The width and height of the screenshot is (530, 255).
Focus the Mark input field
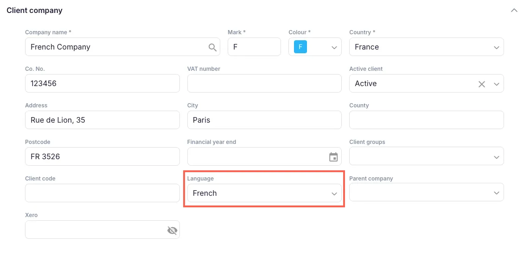click(x=254, y=47)
